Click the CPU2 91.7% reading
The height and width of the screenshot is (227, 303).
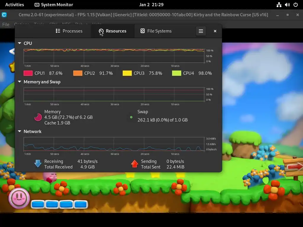pyautogui.click(x=106, y=73)
